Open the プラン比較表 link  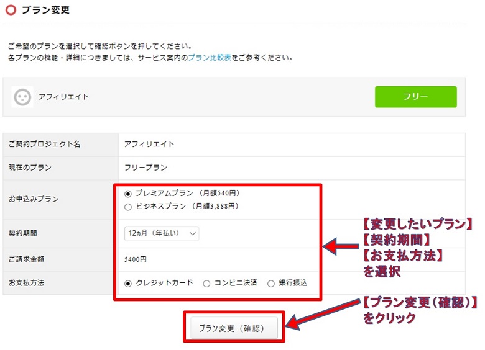(x=209, y=58)
